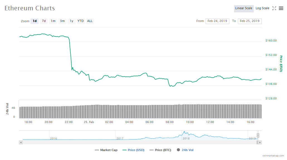Viewport: 287px width, 160px height.
Task: Grab the navigator range handle near 2019
Action: 258,136
